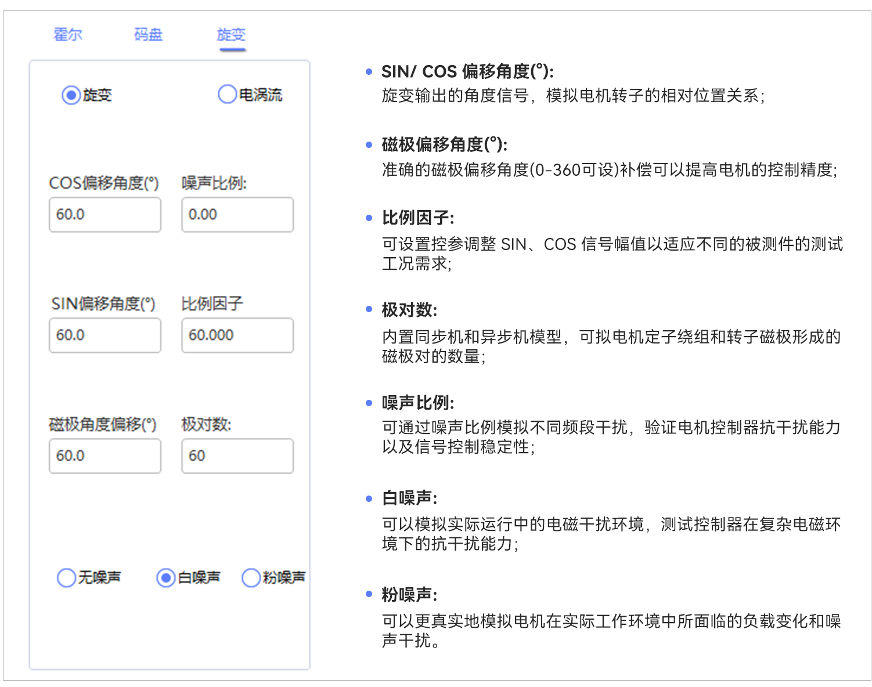The width and height of the screenshot is (872, 687).
Task: Click the SIN偏移角度 input field
Action: [x=105, y=335]
